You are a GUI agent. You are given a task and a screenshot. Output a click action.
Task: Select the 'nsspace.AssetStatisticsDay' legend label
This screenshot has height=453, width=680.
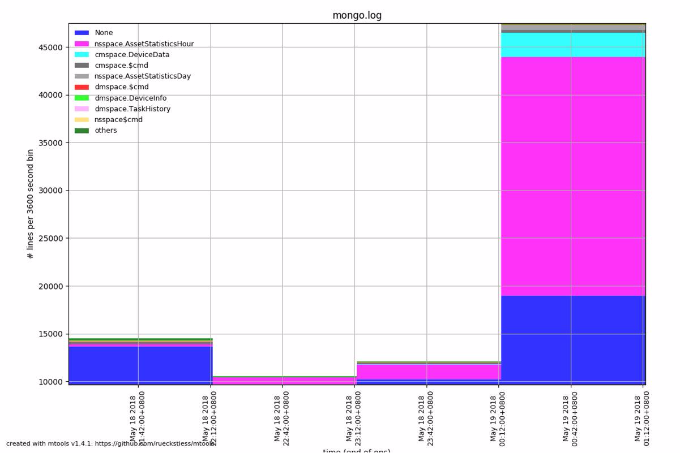tap(143, 76)
